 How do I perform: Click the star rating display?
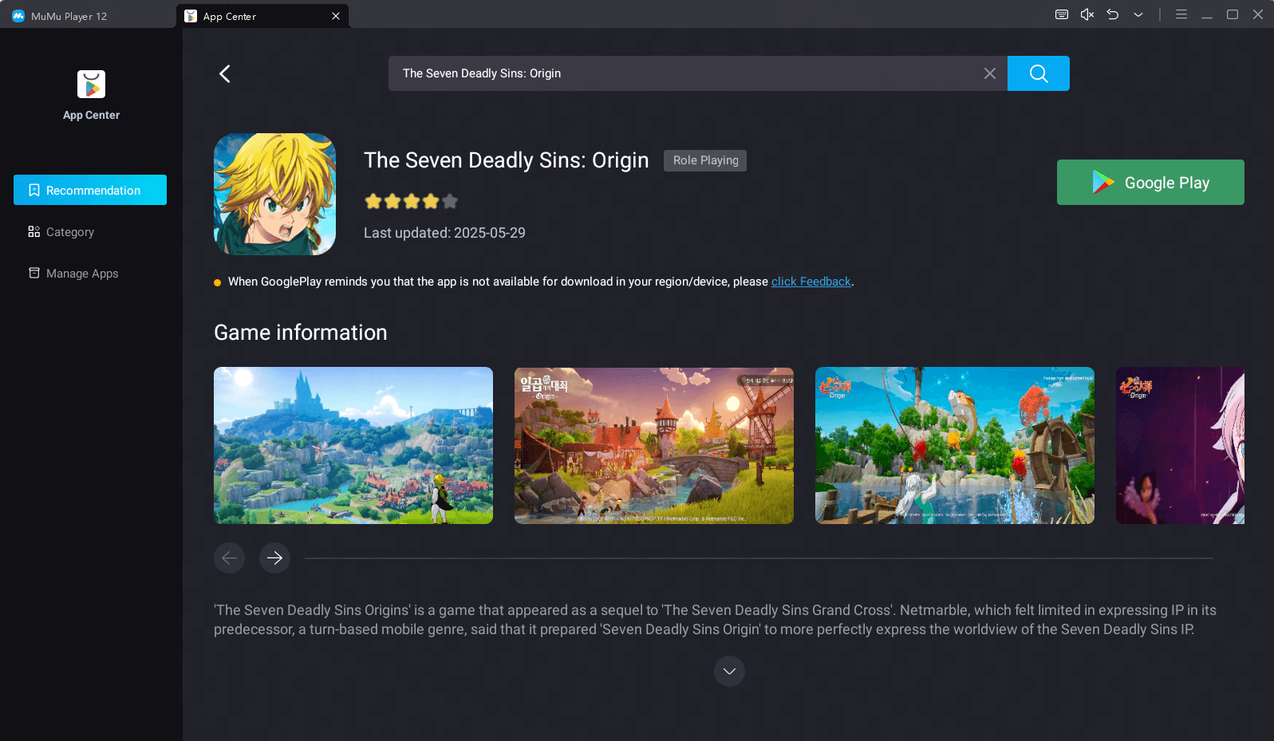coord(411,201)
